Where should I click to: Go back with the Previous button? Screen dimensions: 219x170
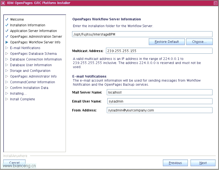pos(175,163)
